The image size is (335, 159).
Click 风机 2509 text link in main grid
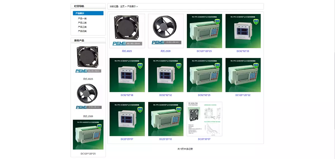coord(166,51)
